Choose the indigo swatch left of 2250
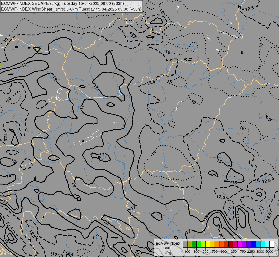This screenshot has width=279, height=257. click(x=249, y=244)
